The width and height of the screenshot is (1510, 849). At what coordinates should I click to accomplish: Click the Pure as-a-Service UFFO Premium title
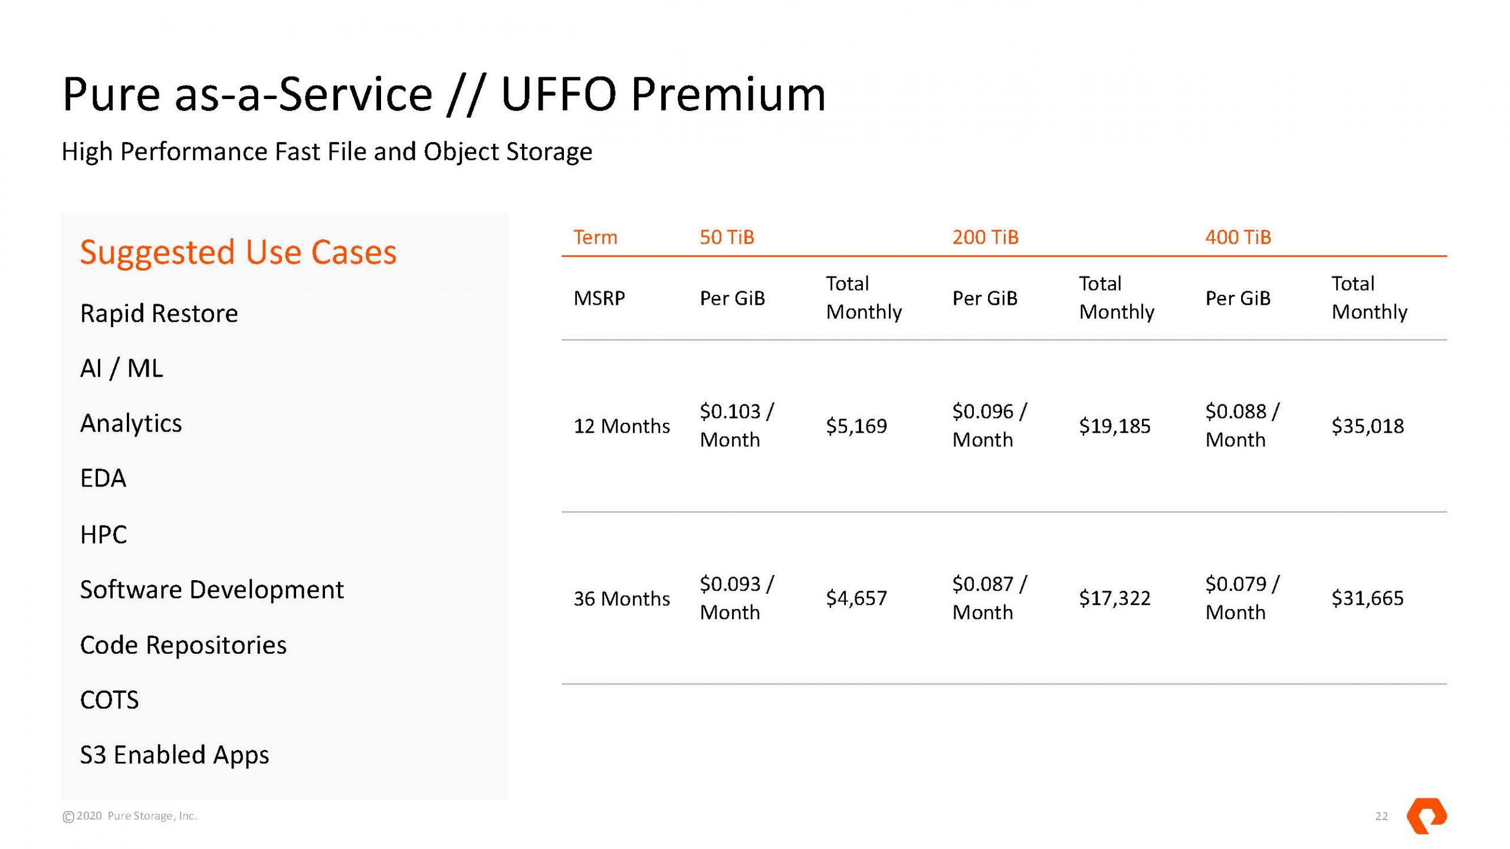point(444,94)
